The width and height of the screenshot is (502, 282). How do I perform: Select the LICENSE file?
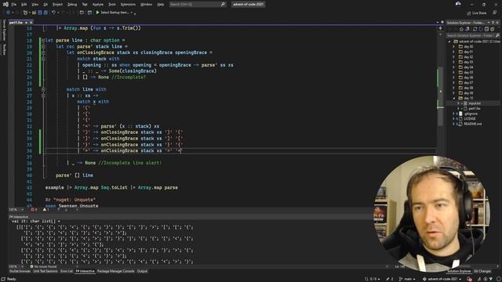coord(471,118)
